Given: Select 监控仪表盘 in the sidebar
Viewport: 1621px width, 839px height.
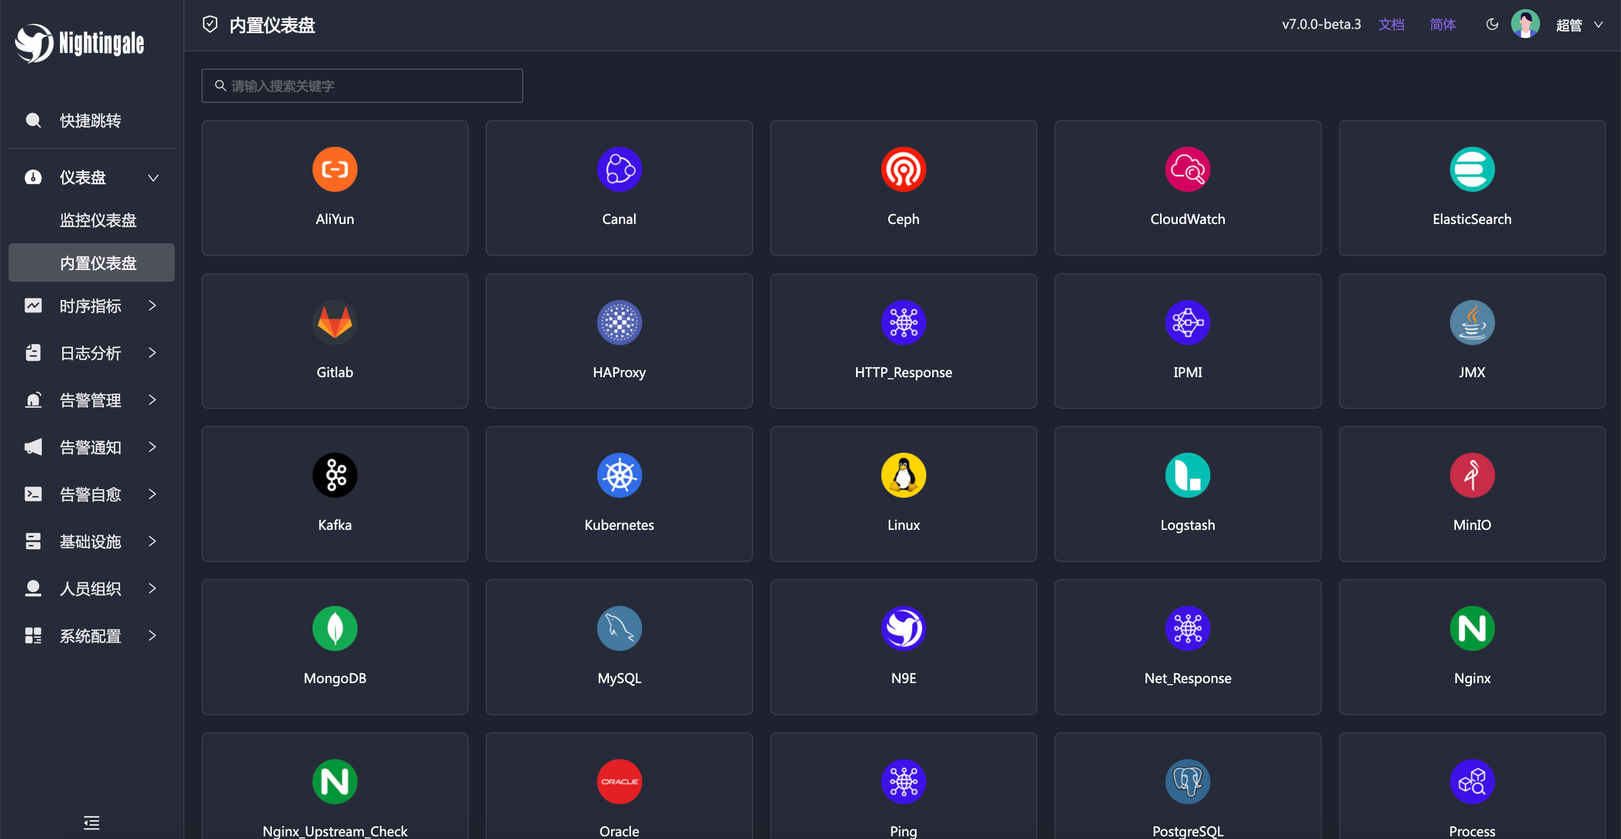Looking at the screenshot, I should tap(98, 220).
